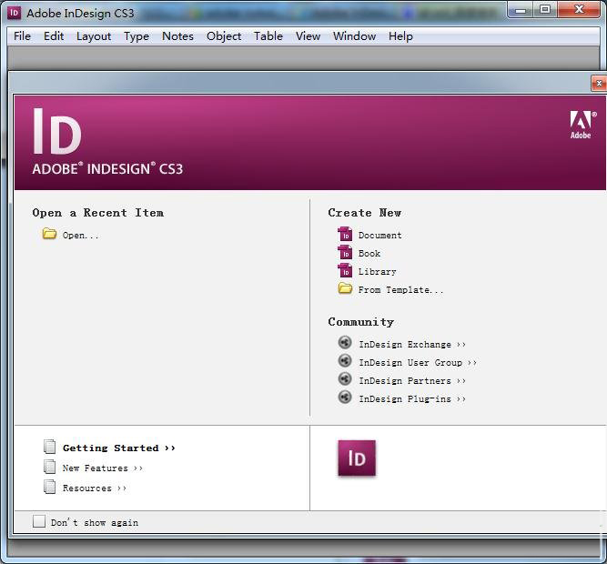The image size is (607, 564).
Task: Click the InDesign title bar app icon
Action: pos(14,13)
